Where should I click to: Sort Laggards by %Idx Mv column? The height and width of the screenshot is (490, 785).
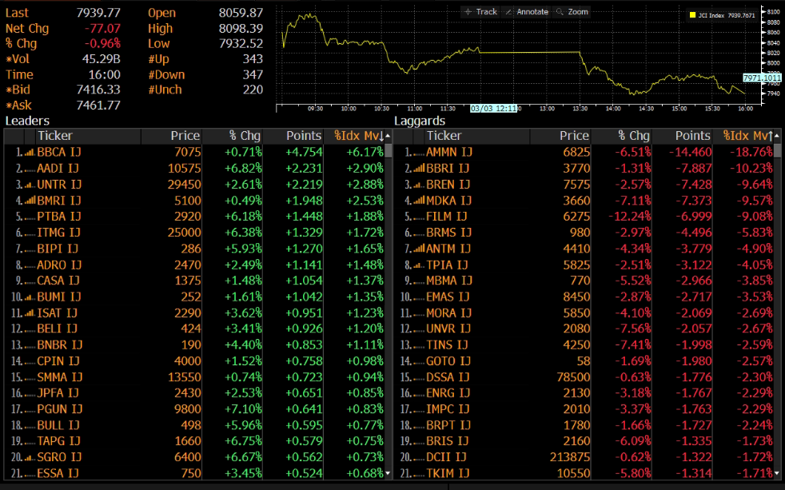point(747,136)
